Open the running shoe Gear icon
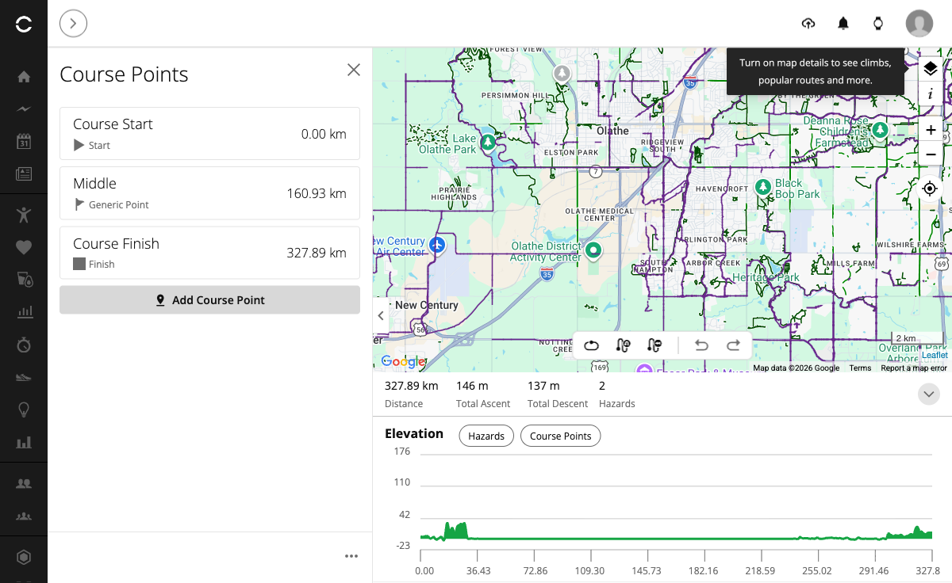The image size is (952, 583). pos(24,378)
